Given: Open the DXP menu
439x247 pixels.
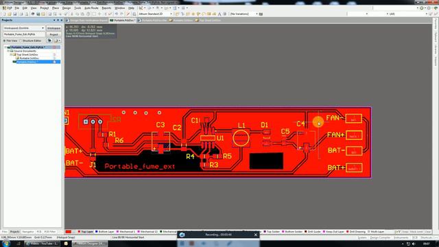Looking at the screenshot, I should click(x=8, y=8).
